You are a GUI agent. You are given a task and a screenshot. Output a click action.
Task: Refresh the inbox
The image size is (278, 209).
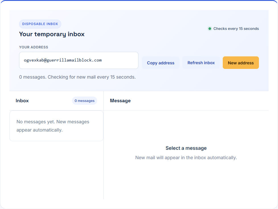tap(201, 63)
